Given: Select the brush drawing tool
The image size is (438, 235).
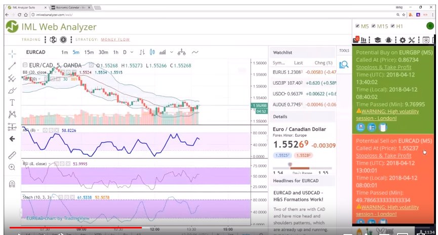Looking at the screenshot, I should coord(12,90).
